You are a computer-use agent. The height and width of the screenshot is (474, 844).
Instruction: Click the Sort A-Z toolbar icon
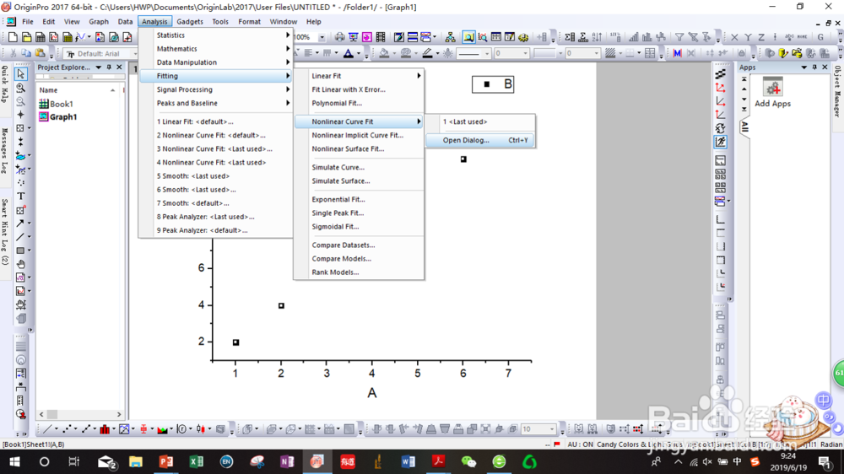(x=597, y=37)
